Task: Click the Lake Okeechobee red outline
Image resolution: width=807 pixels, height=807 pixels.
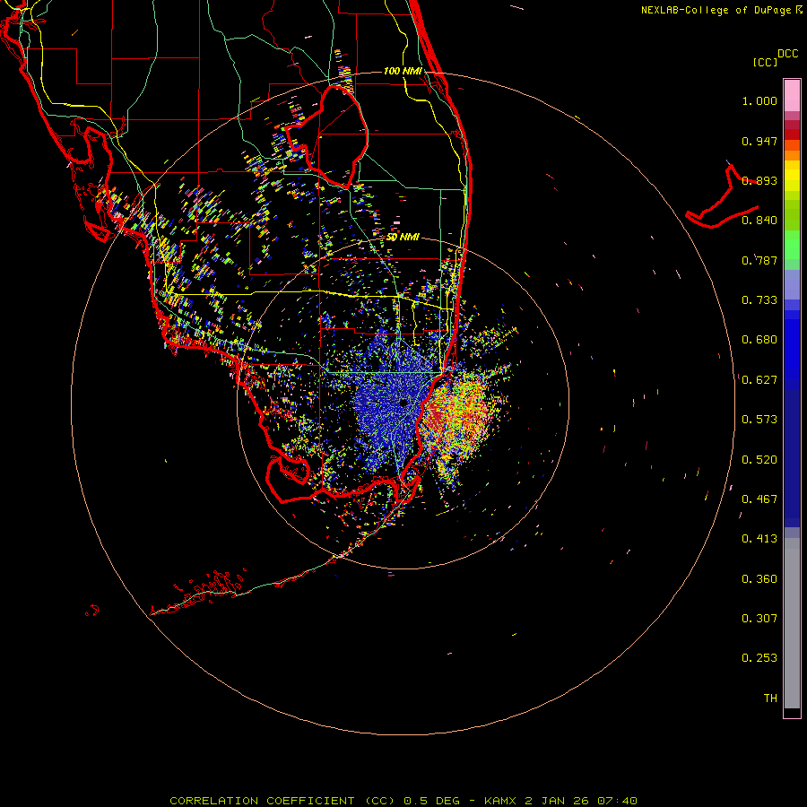Action: point(327,137)
